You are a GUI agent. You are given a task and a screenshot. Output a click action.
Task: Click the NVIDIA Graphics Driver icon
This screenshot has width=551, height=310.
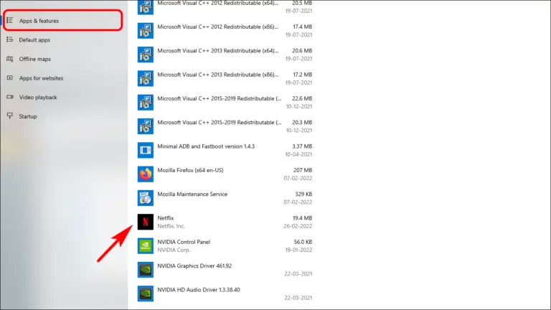(146, 270)
